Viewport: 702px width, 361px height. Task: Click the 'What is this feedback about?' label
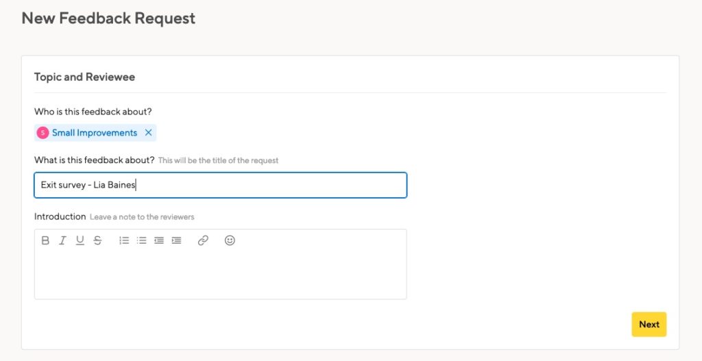95,160
